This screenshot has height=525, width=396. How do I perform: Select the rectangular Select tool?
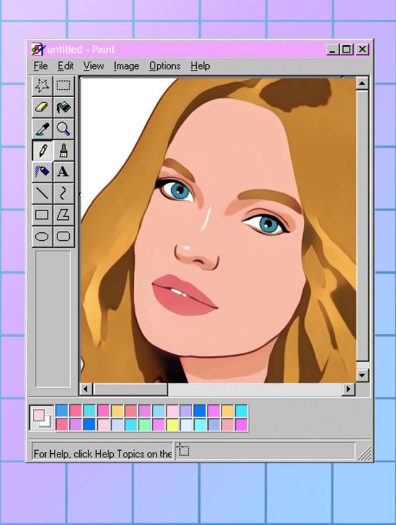pyautogui.click(x=63, y=85)
